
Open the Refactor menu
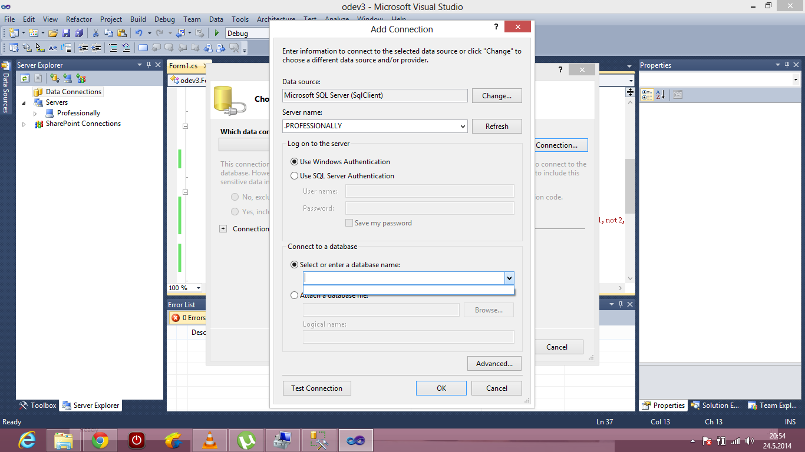click(x=79, y=19)
